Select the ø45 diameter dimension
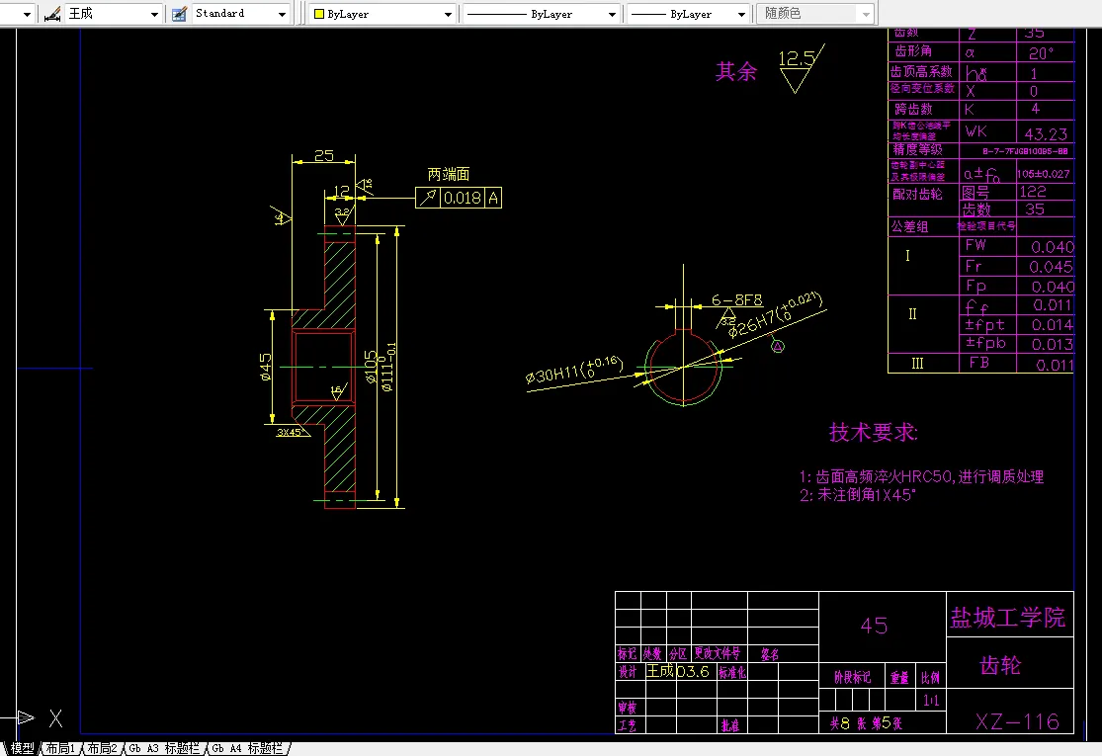The width and height of the screenshot is (1102, 756). tap(266, 367)
